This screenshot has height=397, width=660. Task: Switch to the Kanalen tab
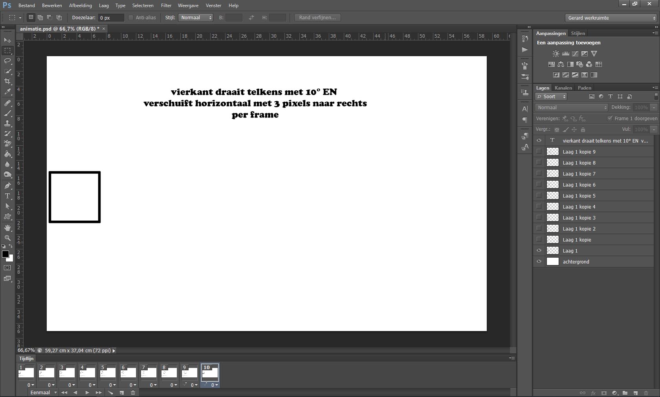(563, 88)
